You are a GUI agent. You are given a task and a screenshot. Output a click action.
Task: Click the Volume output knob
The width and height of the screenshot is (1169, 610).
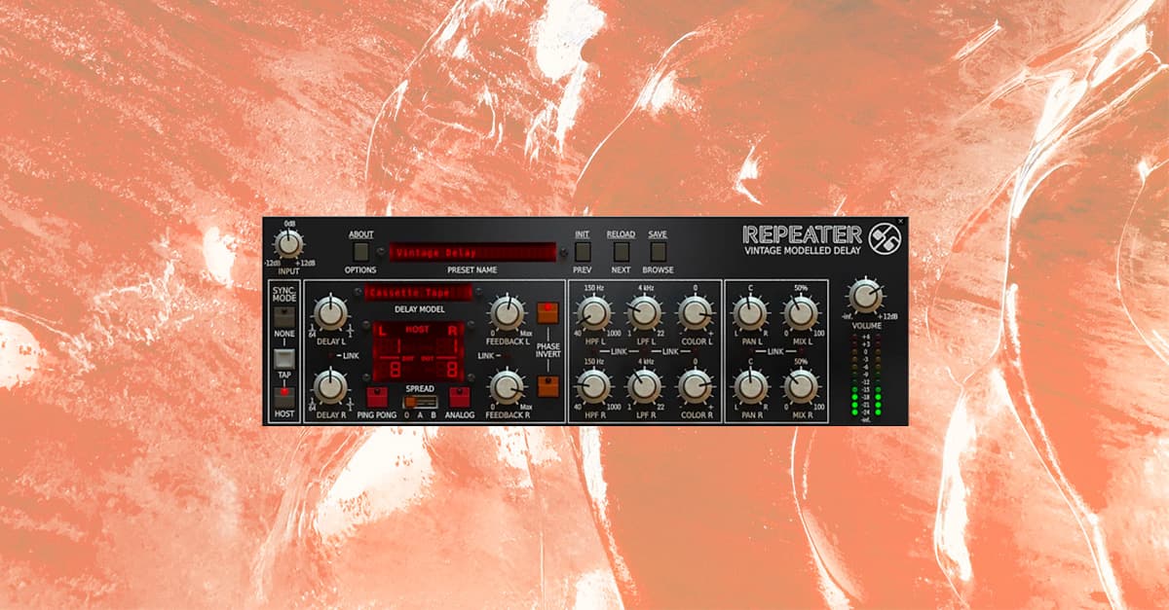click(x=865, y=295)
